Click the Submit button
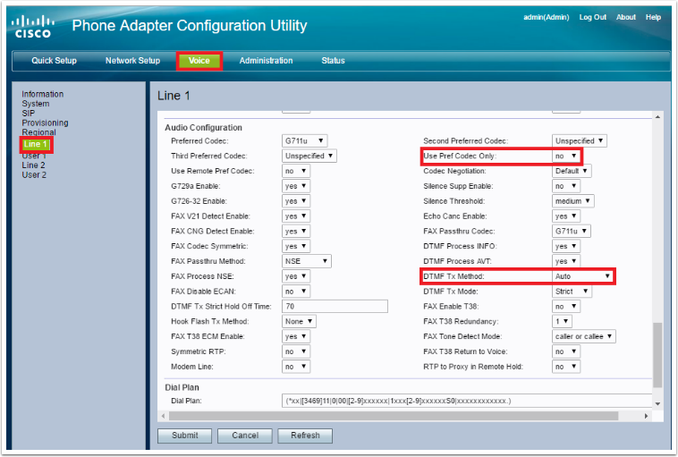The image size is (678, 457). point(184,436)
